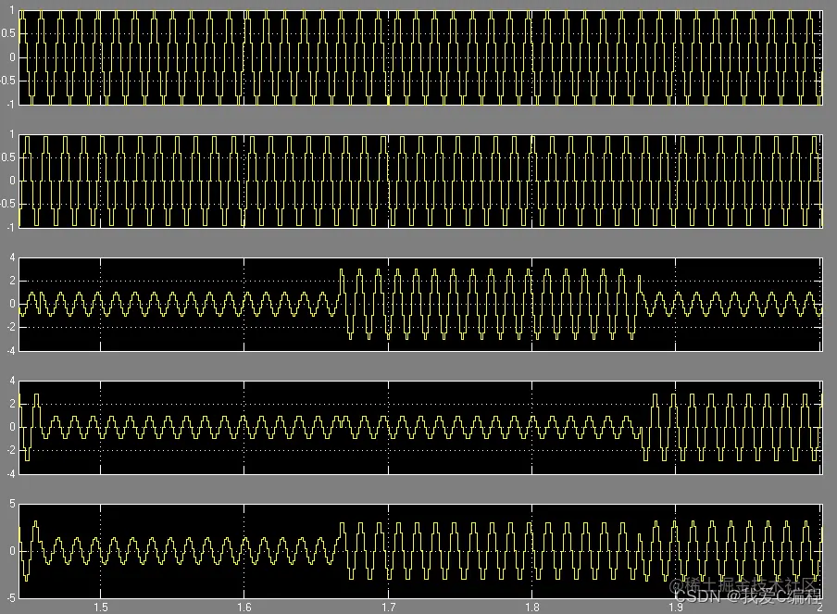Click the y-axis label 0 on bottom plot
Screen dimensions: 837x614
(x=13, y=551)
